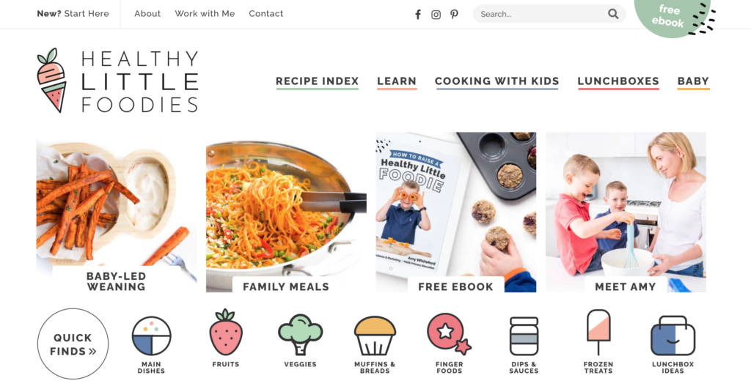Open the Lunchboxes menu item

click(618, 81)
